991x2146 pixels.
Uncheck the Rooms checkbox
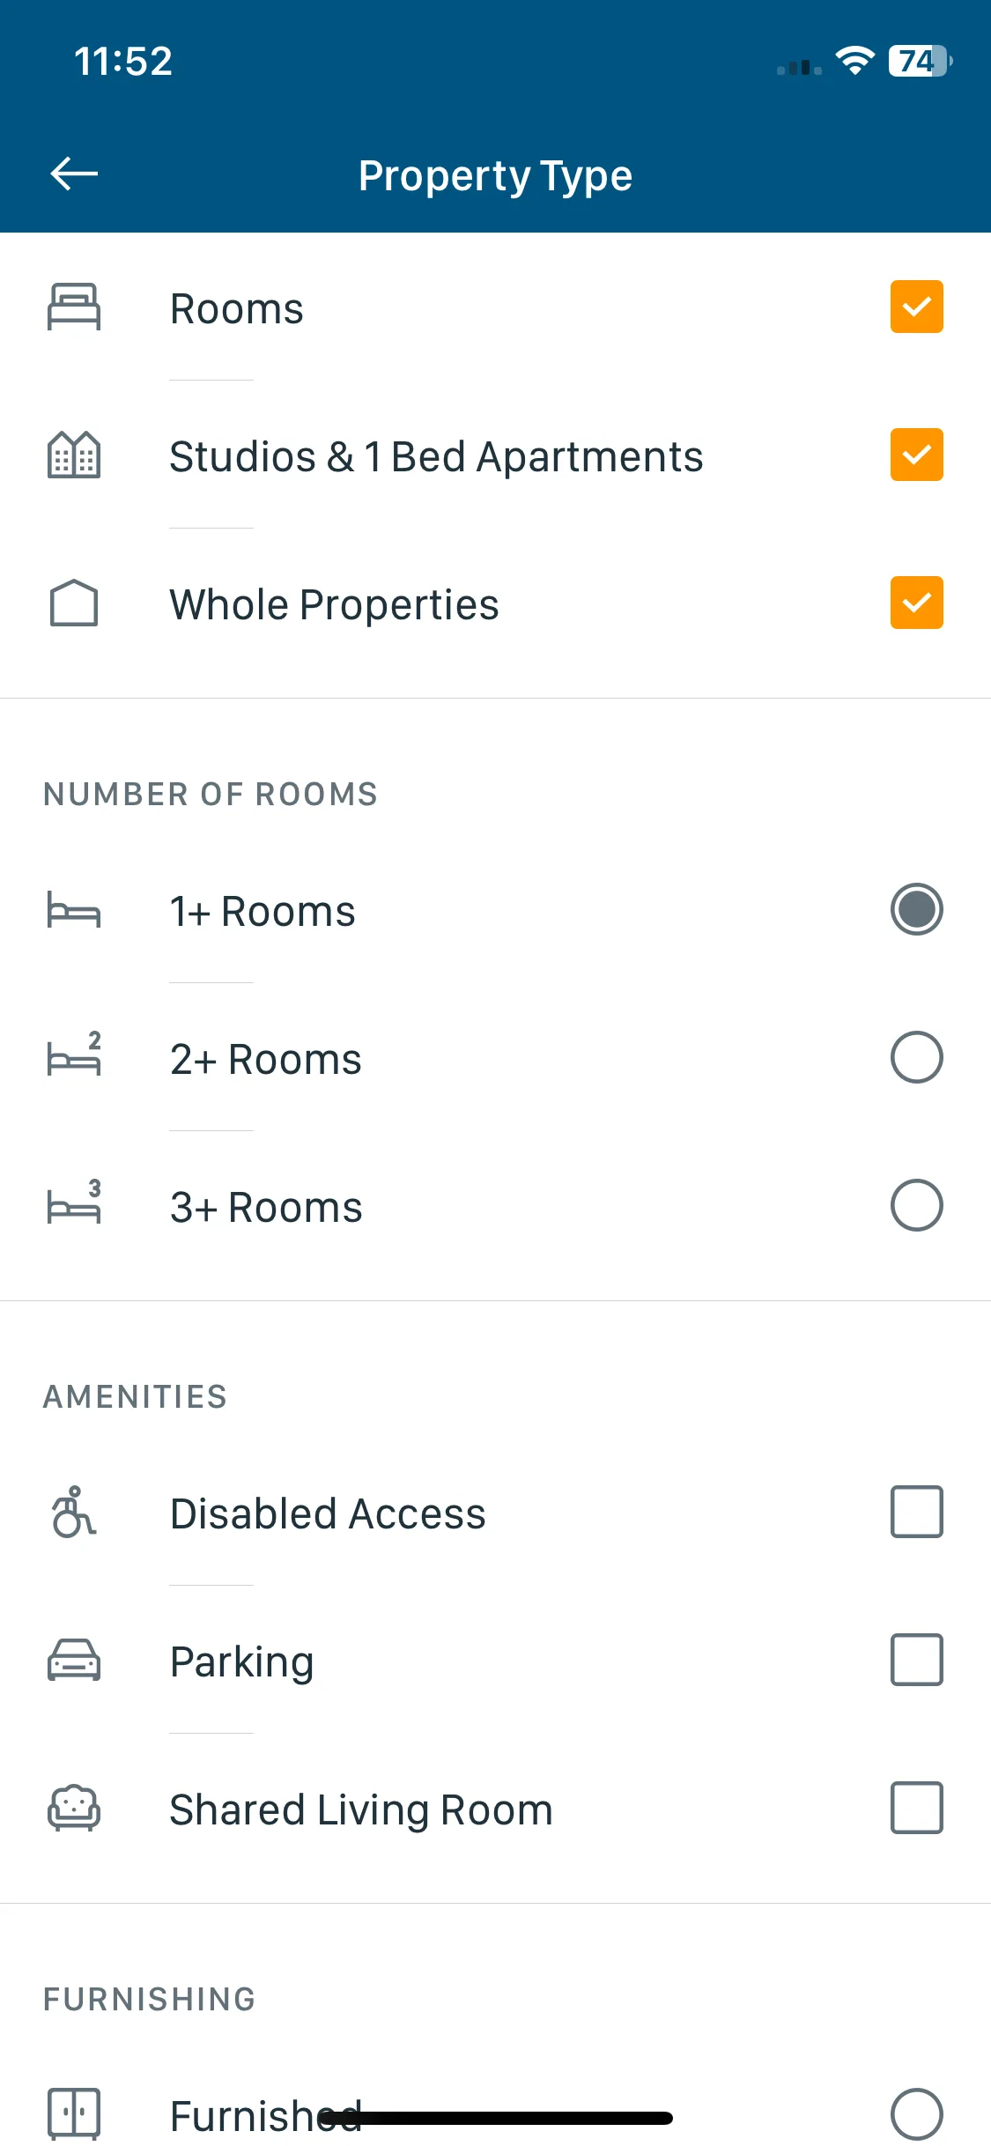[x=916, y=307]
